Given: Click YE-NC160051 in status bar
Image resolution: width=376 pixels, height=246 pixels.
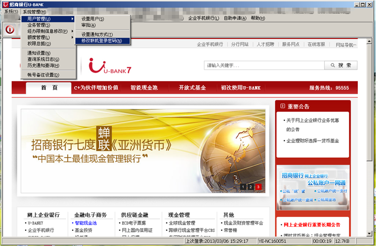Looking at the screenshot, I should click(x=272, y=241).
